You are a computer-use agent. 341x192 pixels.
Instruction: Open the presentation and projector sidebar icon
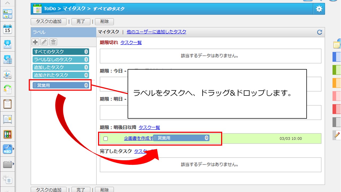coord(7,74)
